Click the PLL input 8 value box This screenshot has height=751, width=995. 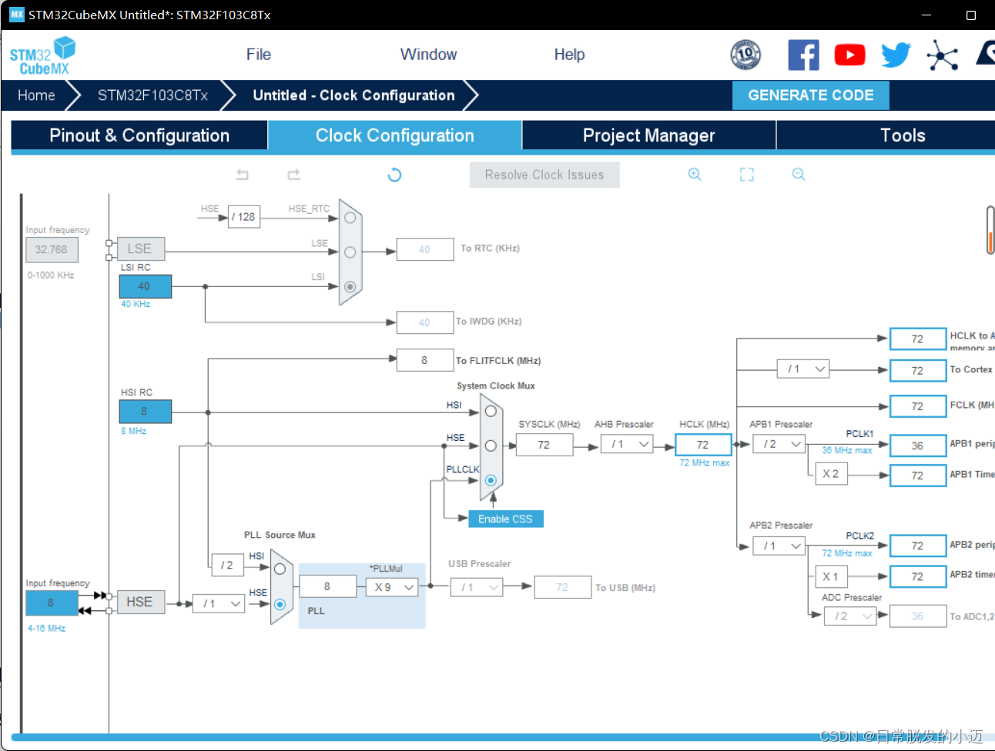[328, 586]
